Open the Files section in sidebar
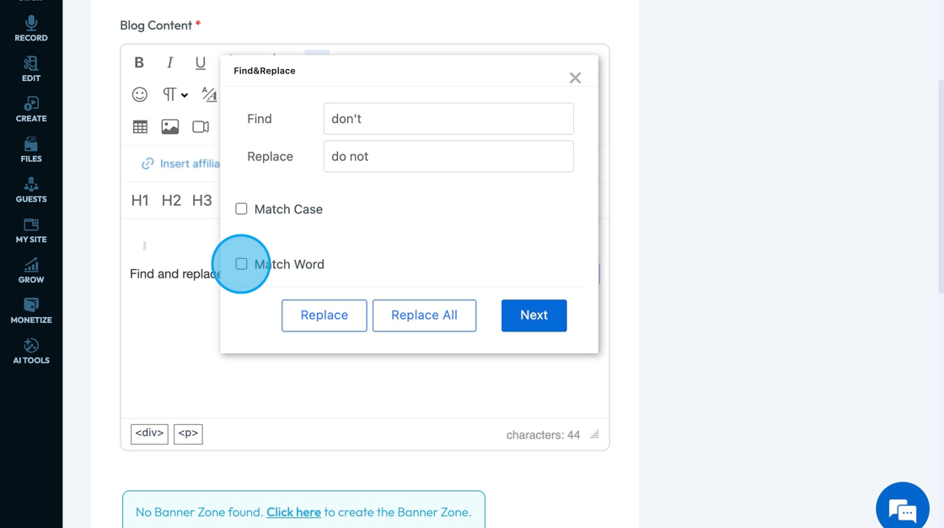944x528 pixels. click(31, 149)
